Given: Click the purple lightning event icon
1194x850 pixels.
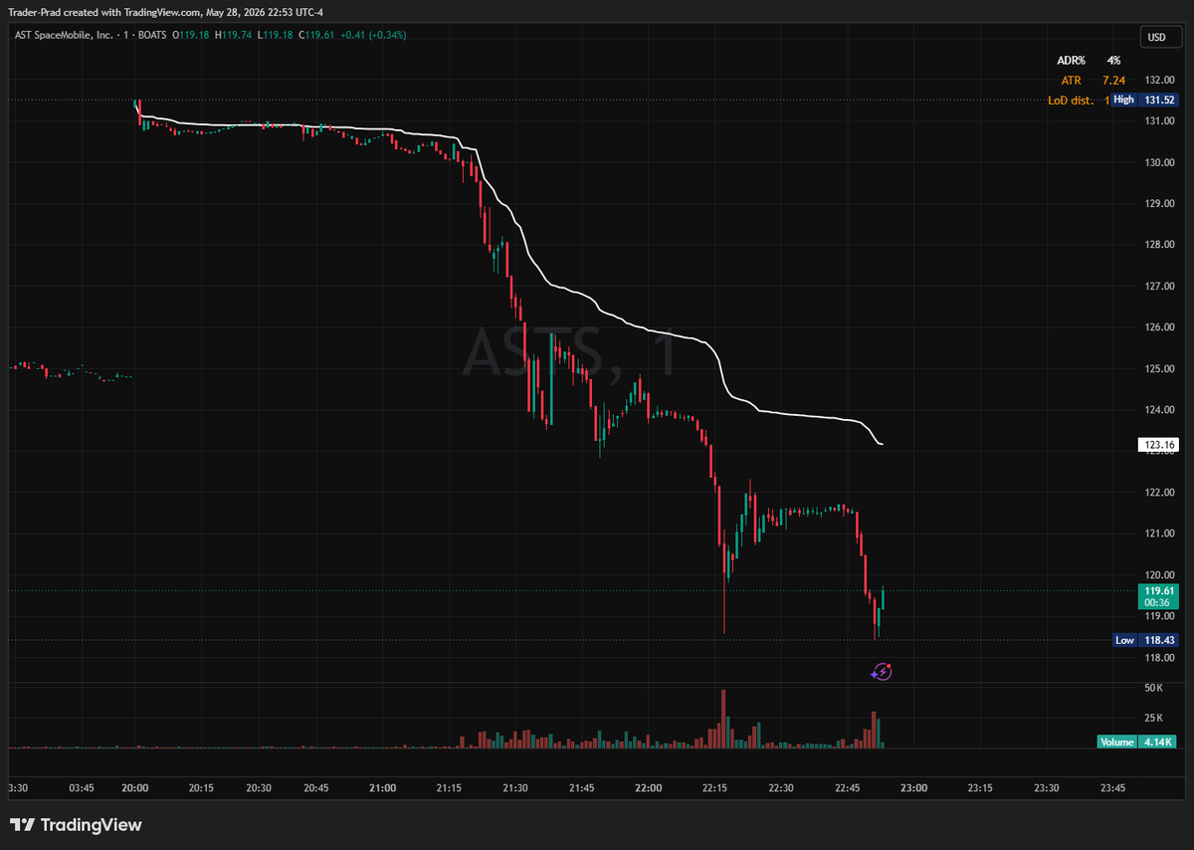Looking at the screenshot, I should pyautogui.click(x=881, y=673).
